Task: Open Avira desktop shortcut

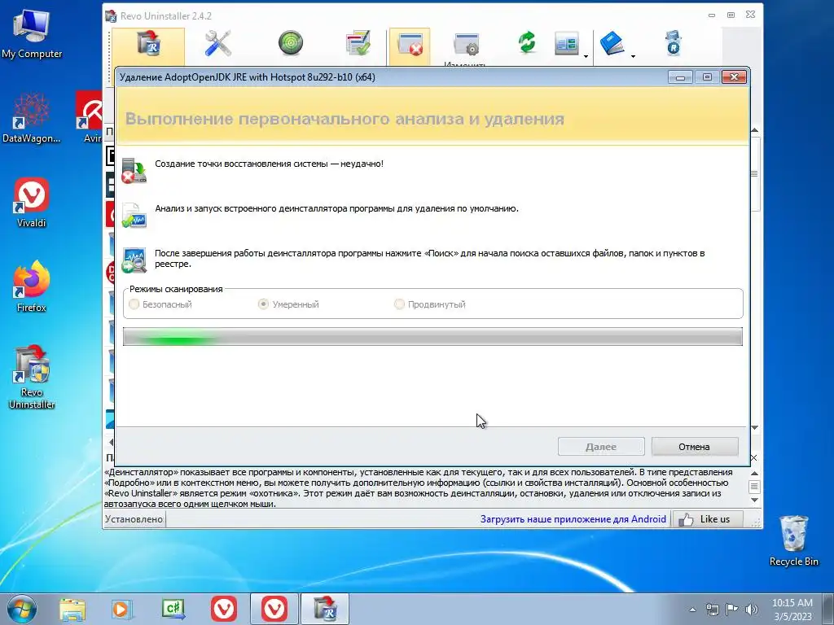Action: pyautogui.click(x=90, y=117)
